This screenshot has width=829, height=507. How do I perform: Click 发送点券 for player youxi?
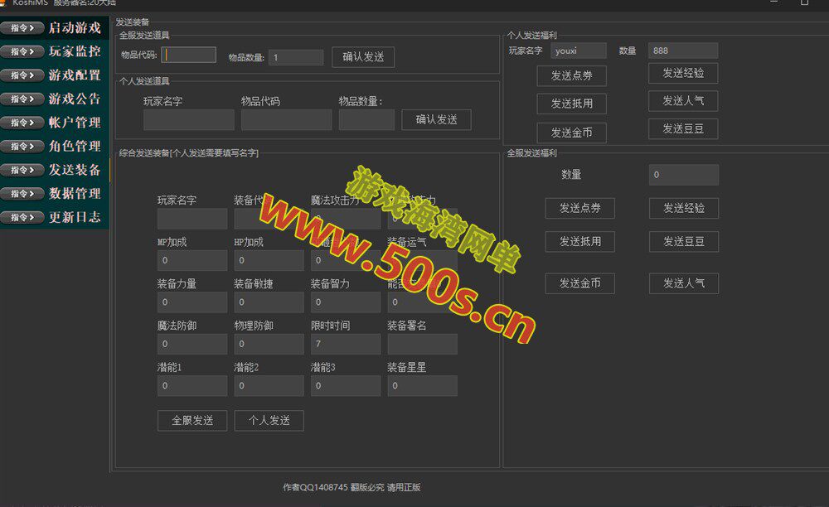point(570,75)
